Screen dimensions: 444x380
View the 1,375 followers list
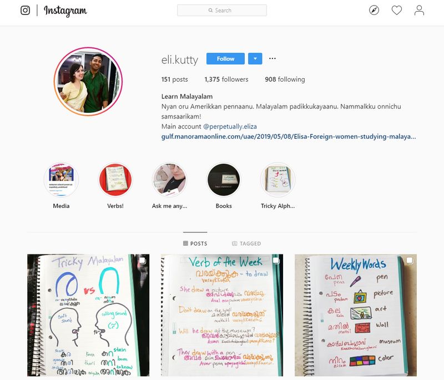pos(226,79)
